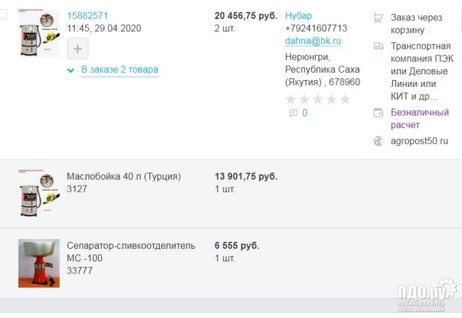Click the comment bubble icon under the stars
This screenshot has height=318, width=462.
[x=293, y=113]
